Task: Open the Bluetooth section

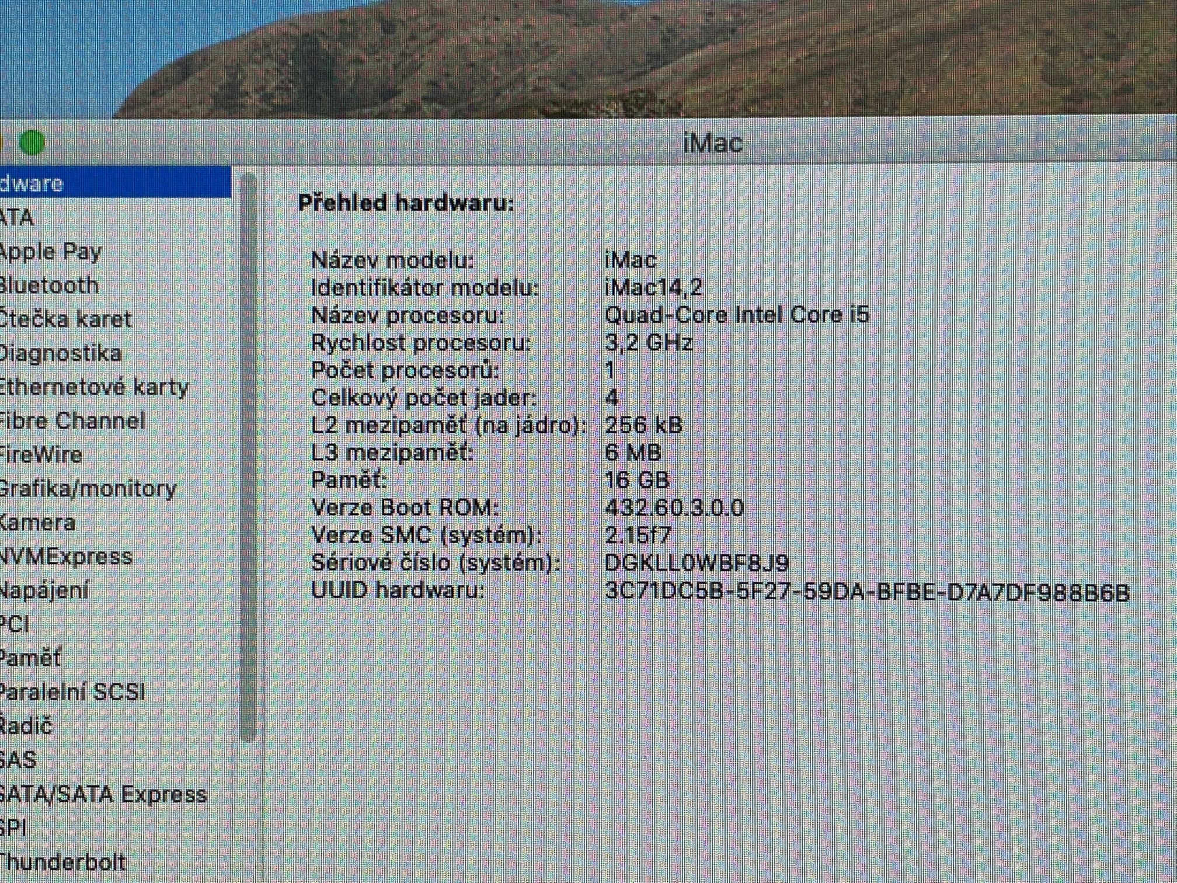Action: pos(49,286)
